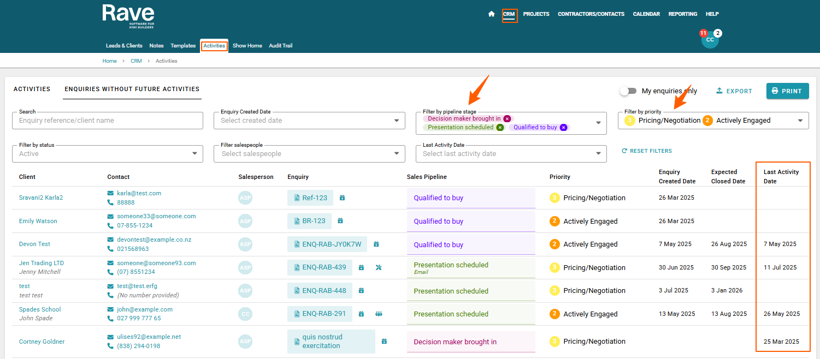Select 'Enquiries without future activities' tab
This screenshot has width=820, height=359.
(x=132, y=89)
